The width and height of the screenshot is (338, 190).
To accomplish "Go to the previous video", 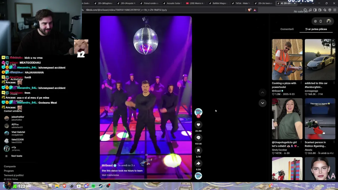I will [x=262, y=92].
